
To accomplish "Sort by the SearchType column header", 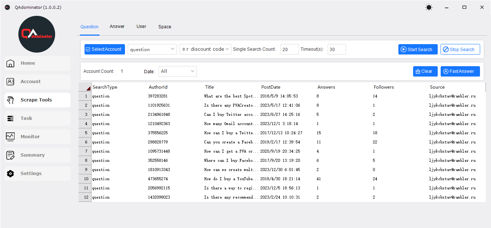I will click(x=105, y=87).
